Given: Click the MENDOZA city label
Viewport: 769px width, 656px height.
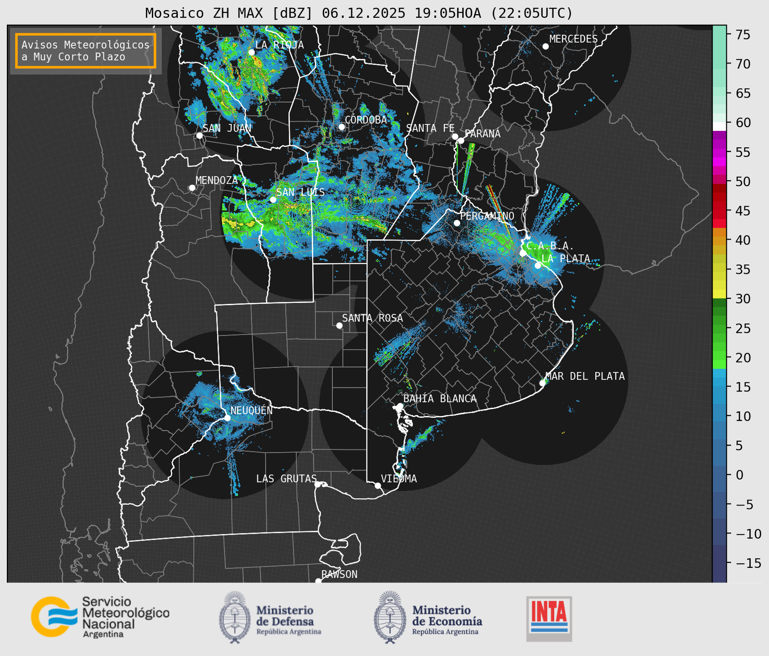Looking at the screenshot, I should tap(217, 181).
